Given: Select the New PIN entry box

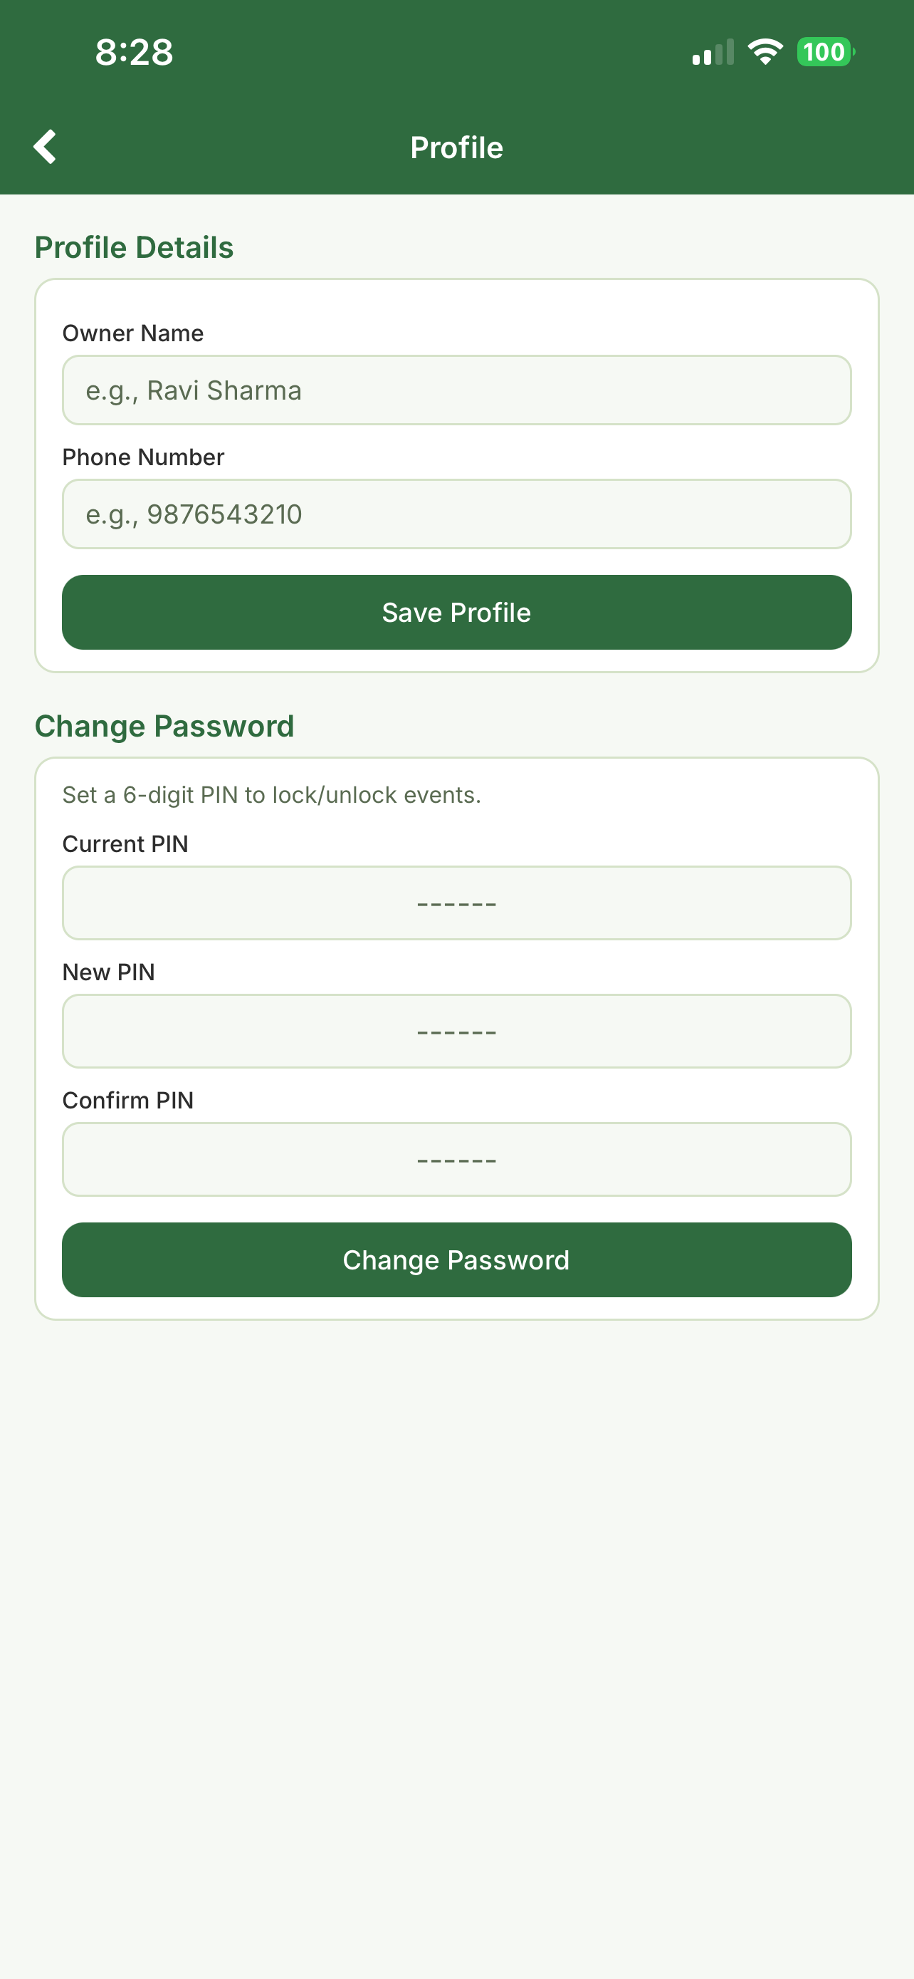Looking at the screenshot, I should pos(456,1031).
